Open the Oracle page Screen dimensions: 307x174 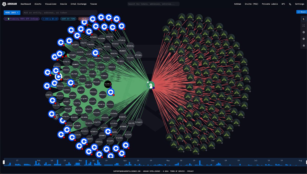[63, 4]
